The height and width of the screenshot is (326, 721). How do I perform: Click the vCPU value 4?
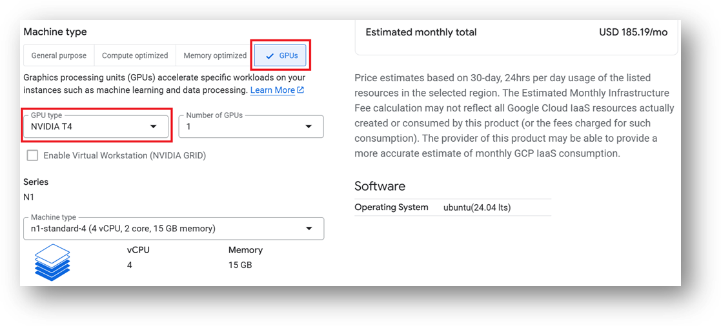point(130,265)
